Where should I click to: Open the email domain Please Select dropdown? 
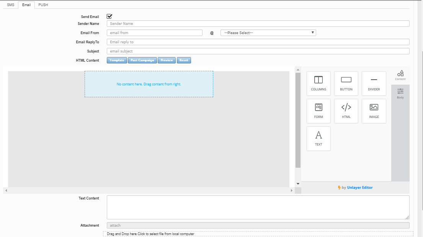click(x=268, y=33)
